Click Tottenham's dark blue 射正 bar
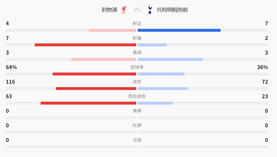This screenshot has height=157, width=277. point(179,30)
